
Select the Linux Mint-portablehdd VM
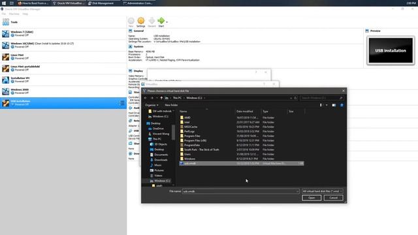click(x=63, y=68)
